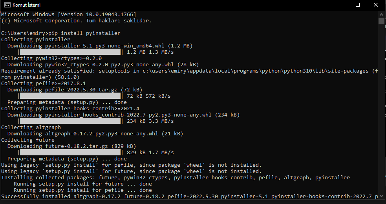Click the pefile 72 kB progress bar
The height and width of the screenshot is (204, 386).
click(x=70, y=96)
